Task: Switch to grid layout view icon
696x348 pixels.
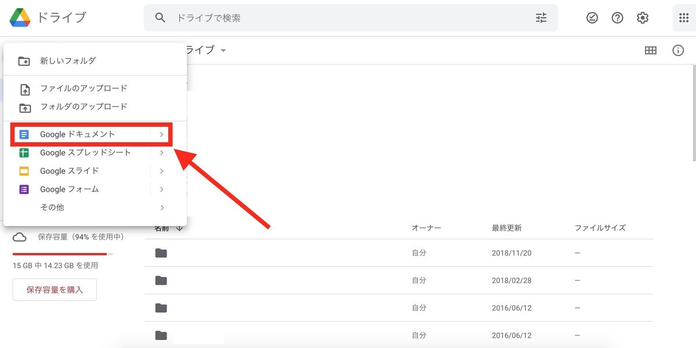Action: pyautogui.click(x=651, y=50)
